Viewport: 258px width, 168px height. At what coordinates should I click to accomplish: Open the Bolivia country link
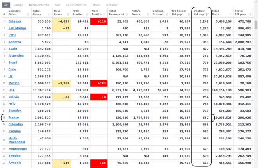tap(14, 97)
